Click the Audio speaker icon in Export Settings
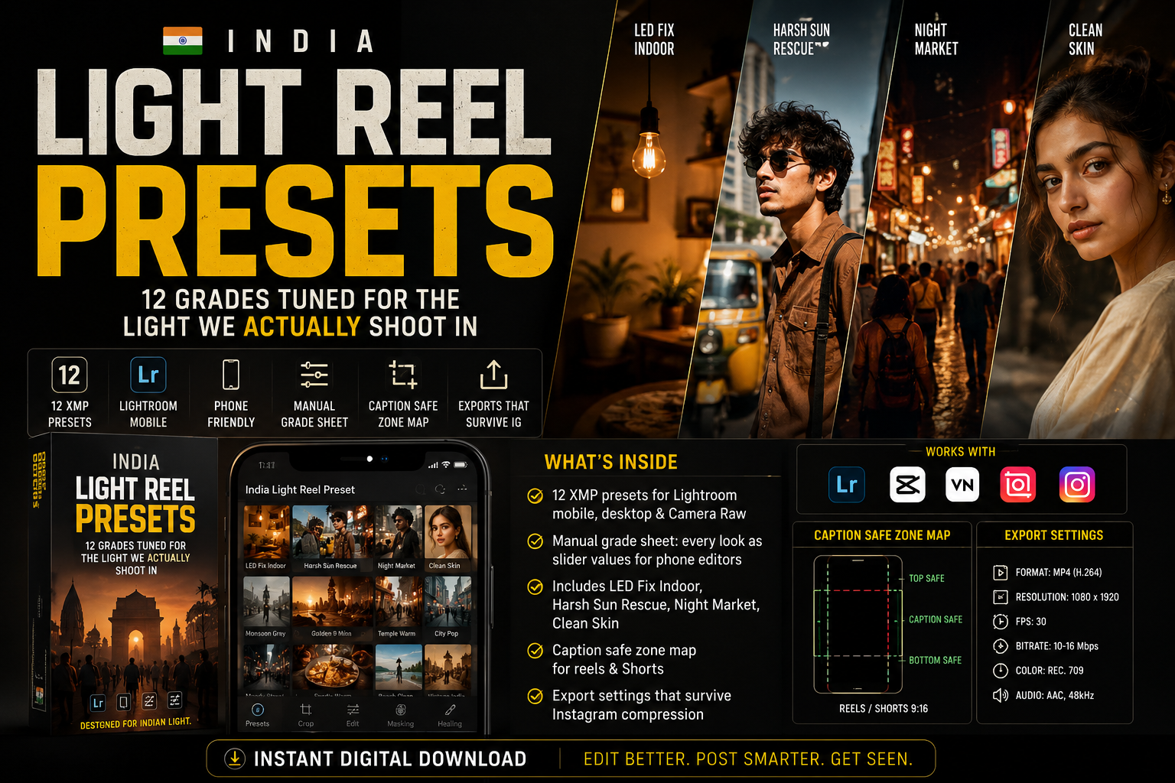Screen dimensions: 1175x783 1000,695
